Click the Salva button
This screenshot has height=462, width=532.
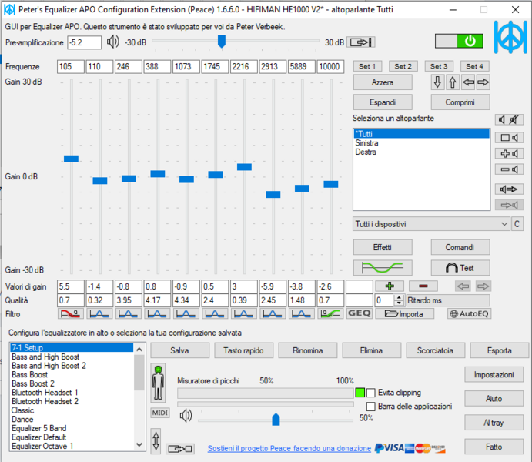(179, 350)
